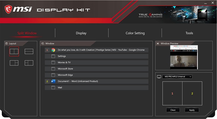Pick layout with large left and two right panes
The image size is (217, 119).
tap(14, 63)
